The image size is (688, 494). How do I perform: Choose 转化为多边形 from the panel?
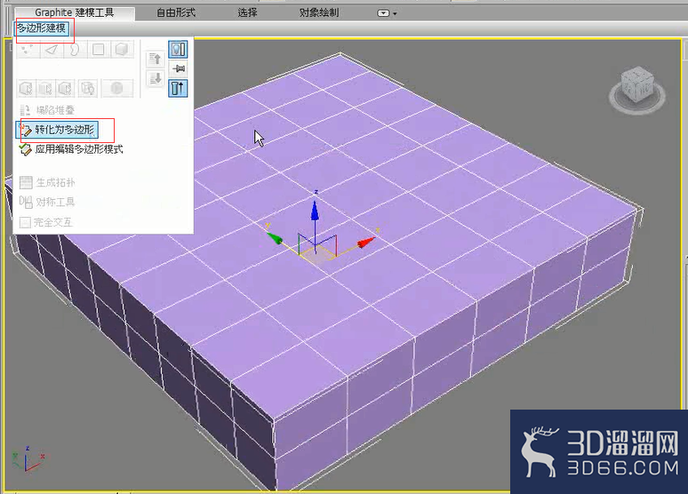(x=58, y=130)
